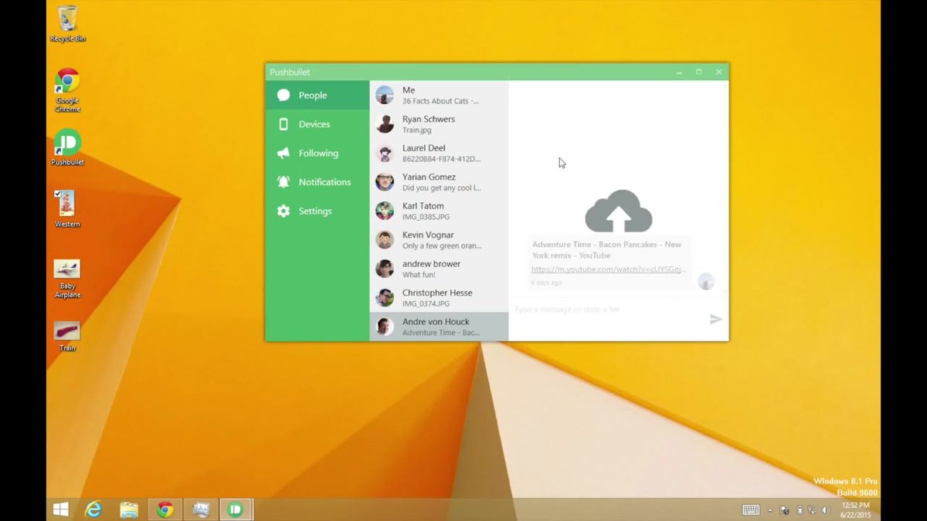Open the Devices section
The height and width of the screenshot is (521, 927).
(x=314, y=123)
